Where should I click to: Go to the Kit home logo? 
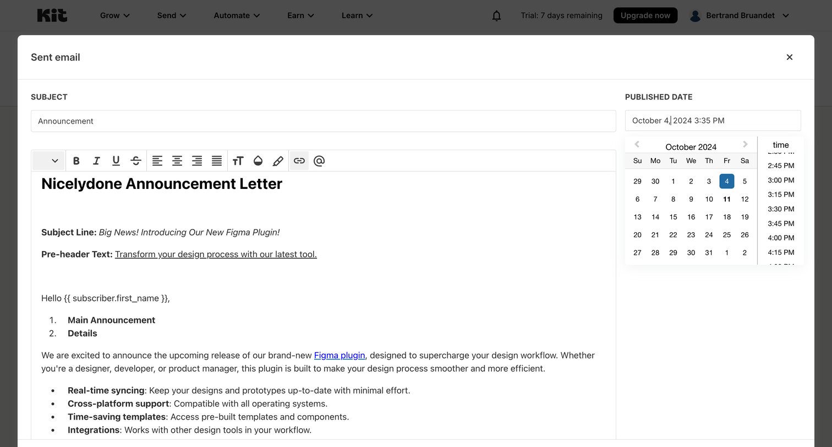(x=52, y=15)
